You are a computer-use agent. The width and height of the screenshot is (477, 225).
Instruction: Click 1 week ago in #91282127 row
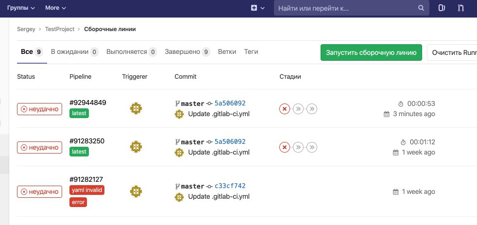click(x=418, y=192)
